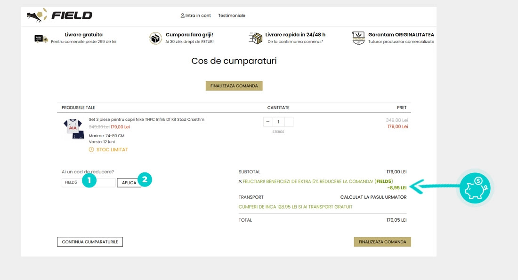Click the Marime: 74-80 CM text
Viewport: 518px width, 280px height.
pos(106,136)
